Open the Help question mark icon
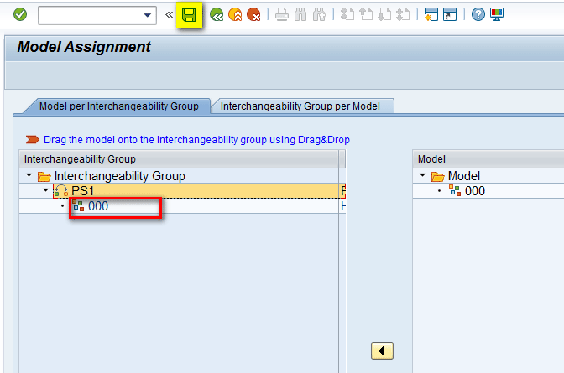564x373 pixels. (478, 15)
